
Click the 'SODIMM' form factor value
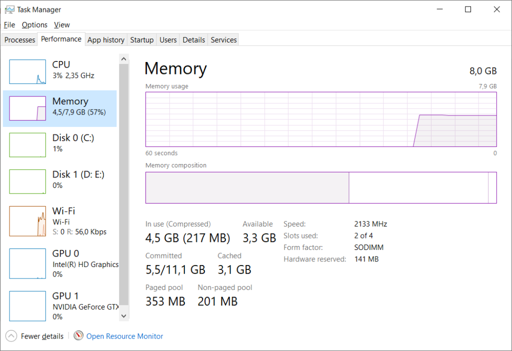pyautogui.click(x=368, y=247)
